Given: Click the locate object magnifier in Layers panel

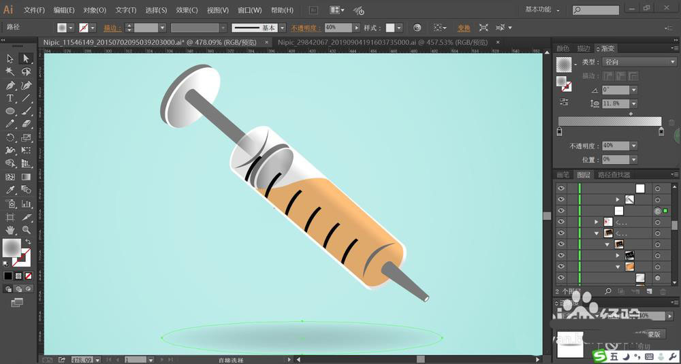Looking at the screenshot, I should (608, 291).
